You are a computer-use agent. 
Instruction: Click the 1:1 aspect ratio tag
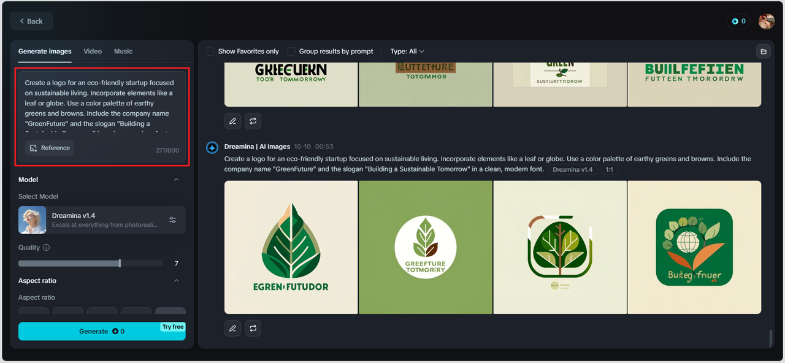tap(609, 169)
